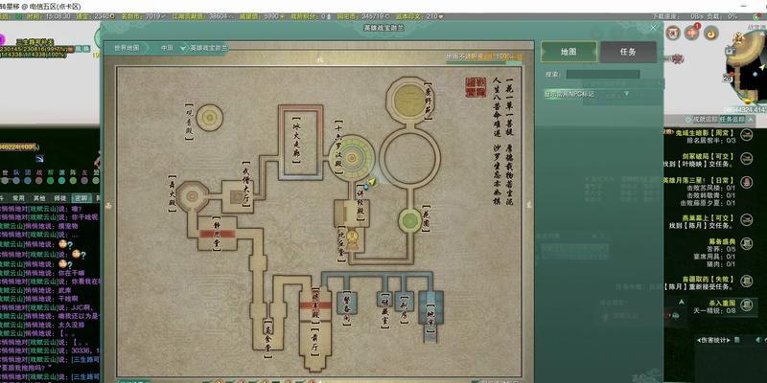The height and width of the screenshot is (383, 767).
Task: Click the TV camera icon on minimap
Action: click(x=731, y=51)
